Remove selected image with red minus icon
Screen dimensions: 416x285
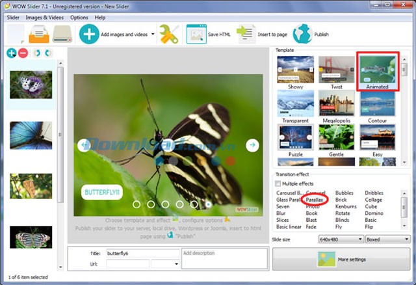tap(23, 53)
